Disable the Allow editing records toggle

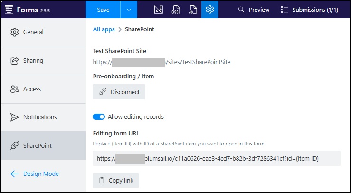(99, 116)
